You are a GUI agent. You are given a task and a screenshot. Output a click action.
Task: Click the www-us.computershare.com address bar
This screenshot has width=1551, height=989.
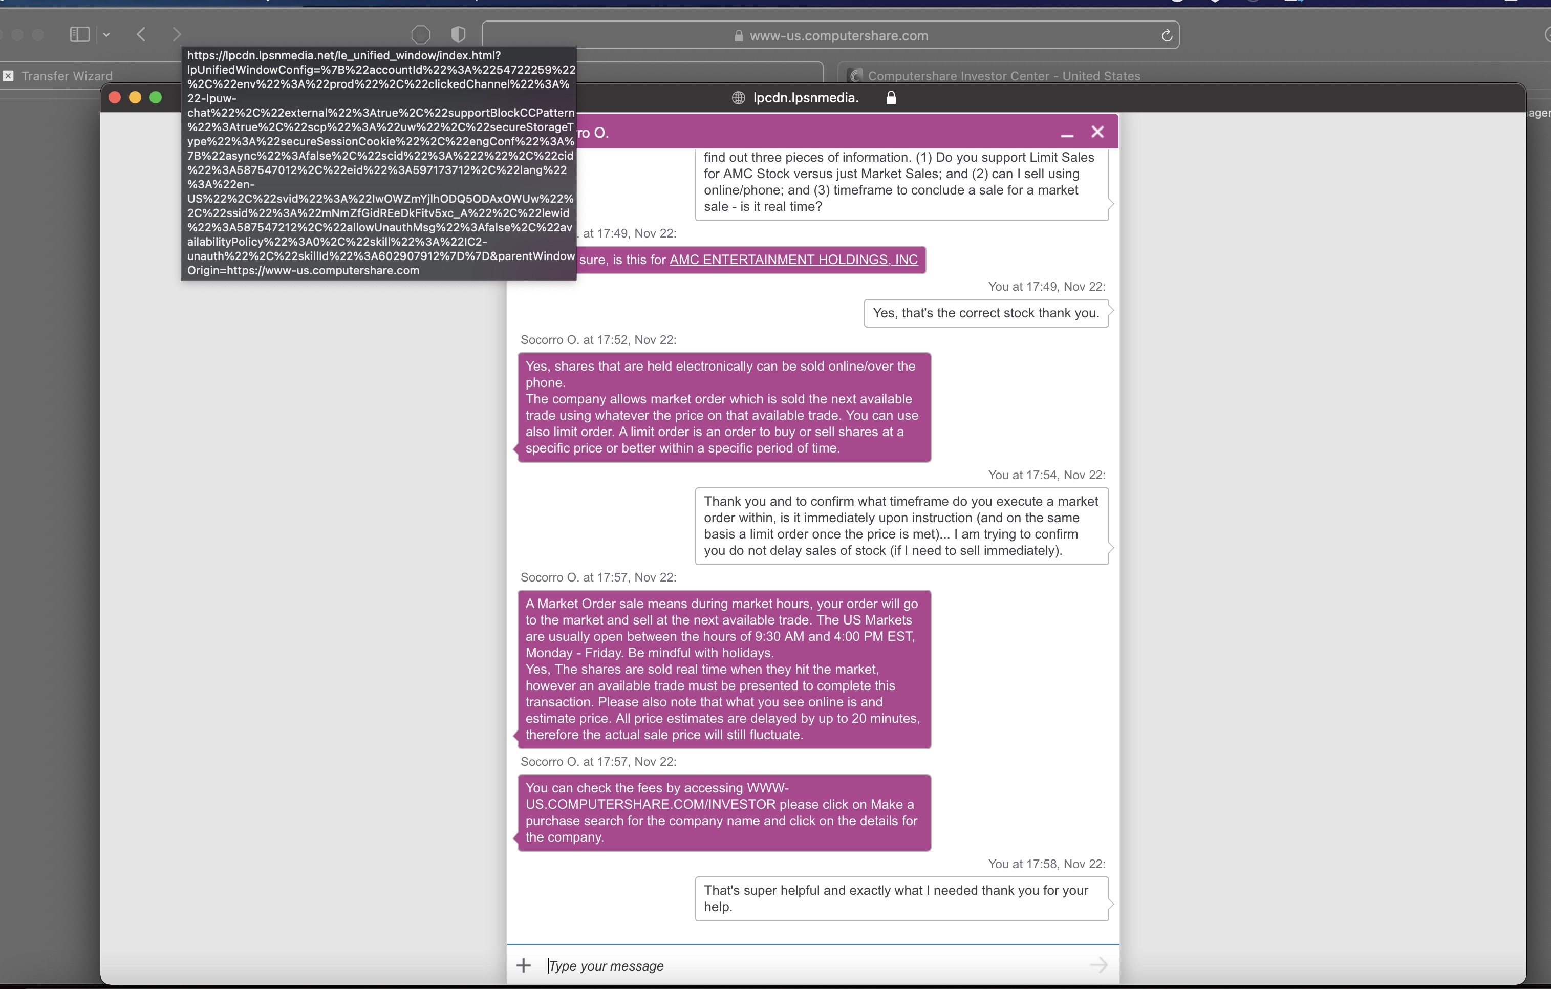point(837,36)
